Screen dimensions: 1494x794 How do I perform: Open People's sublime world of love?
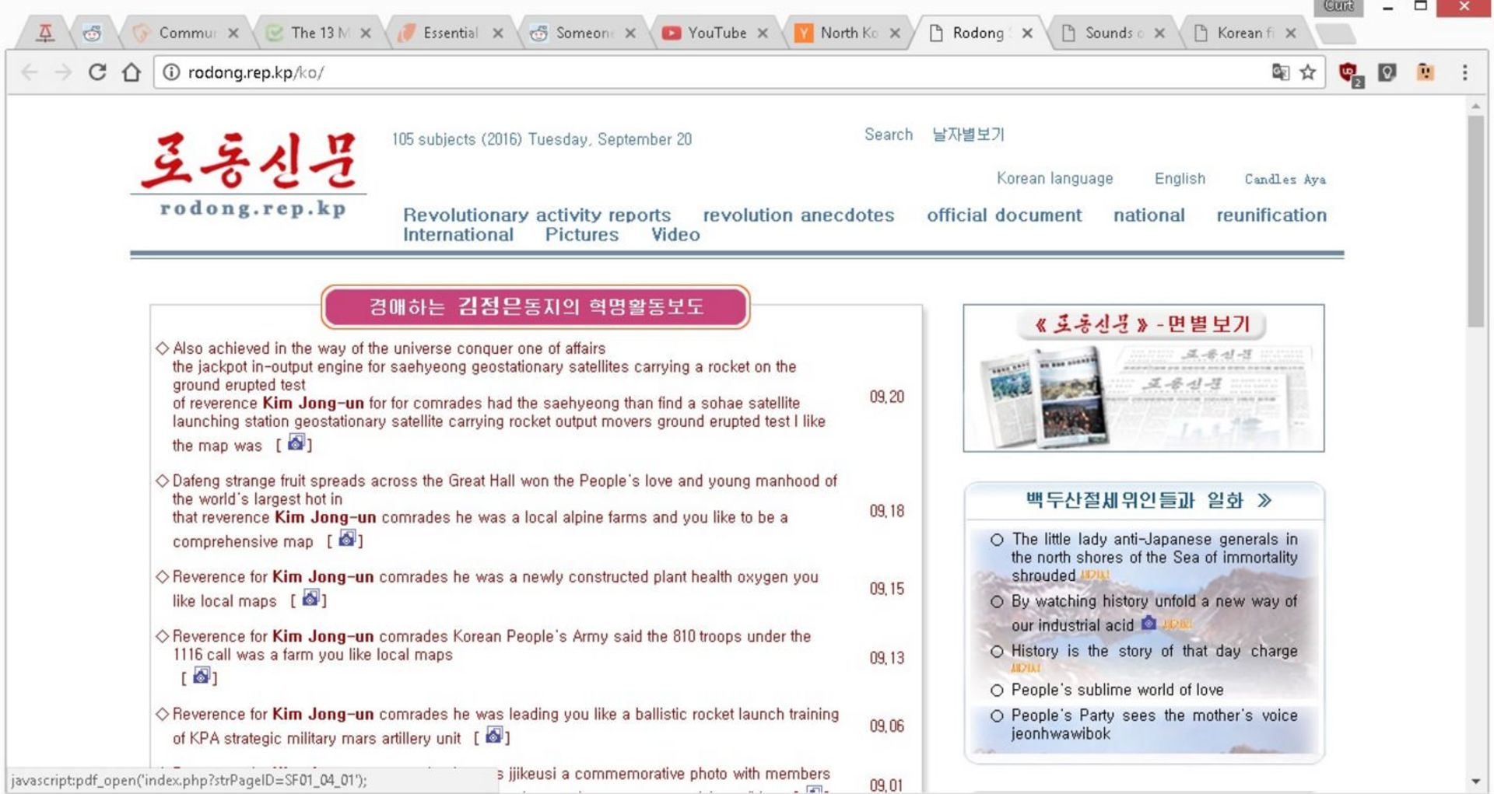pos(1117,690)
